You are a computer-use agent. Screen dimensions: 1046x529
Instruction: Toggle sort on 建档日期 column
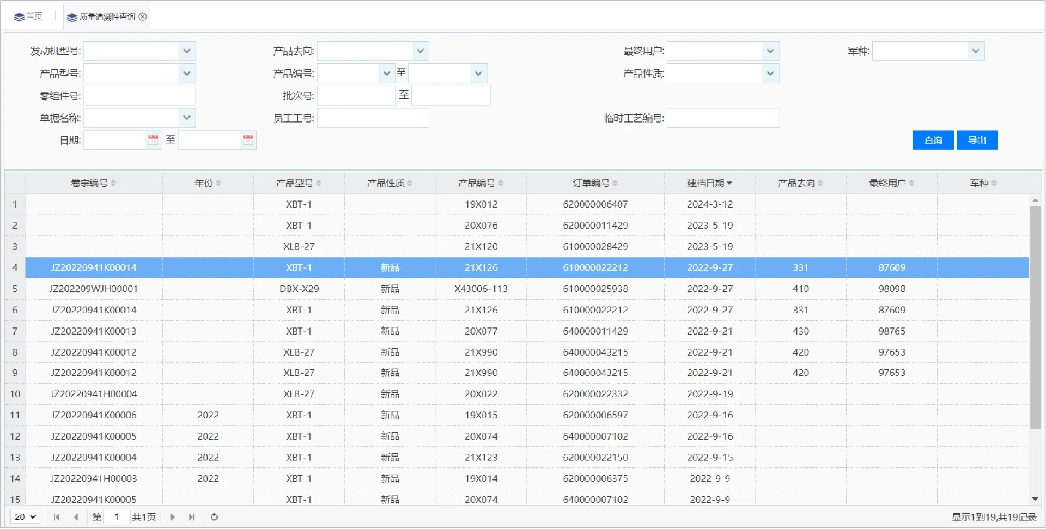point(709,183)
